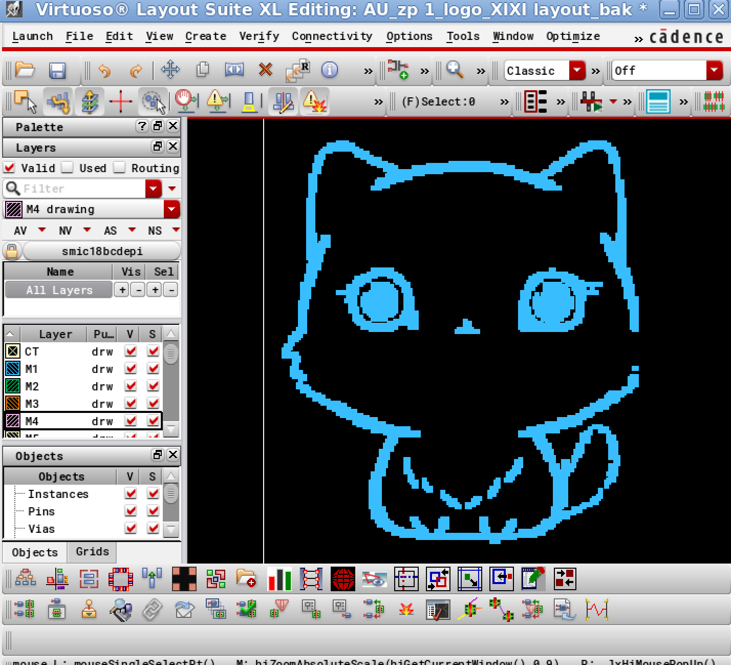Open the Launch menu
The height and width of the screenshot is (665, 731).
32,36
